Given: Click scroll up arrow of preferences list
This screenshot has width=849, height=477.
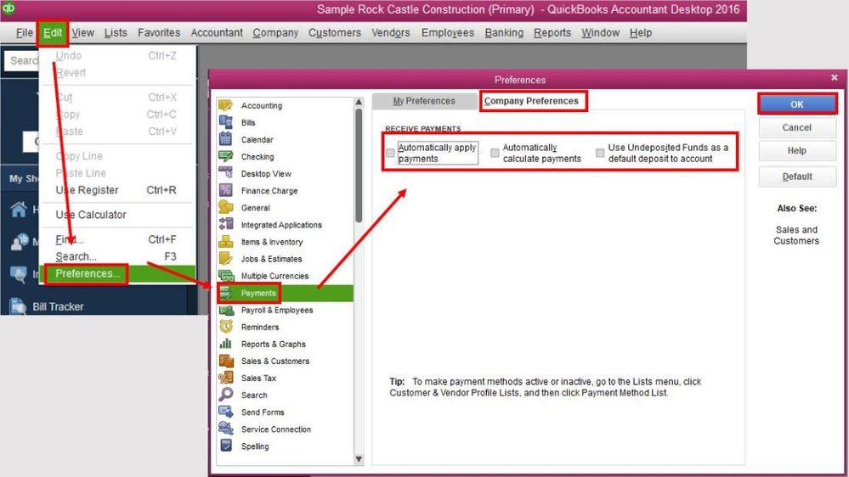Looking at the screenshot, I should click(x=359, y=102).
